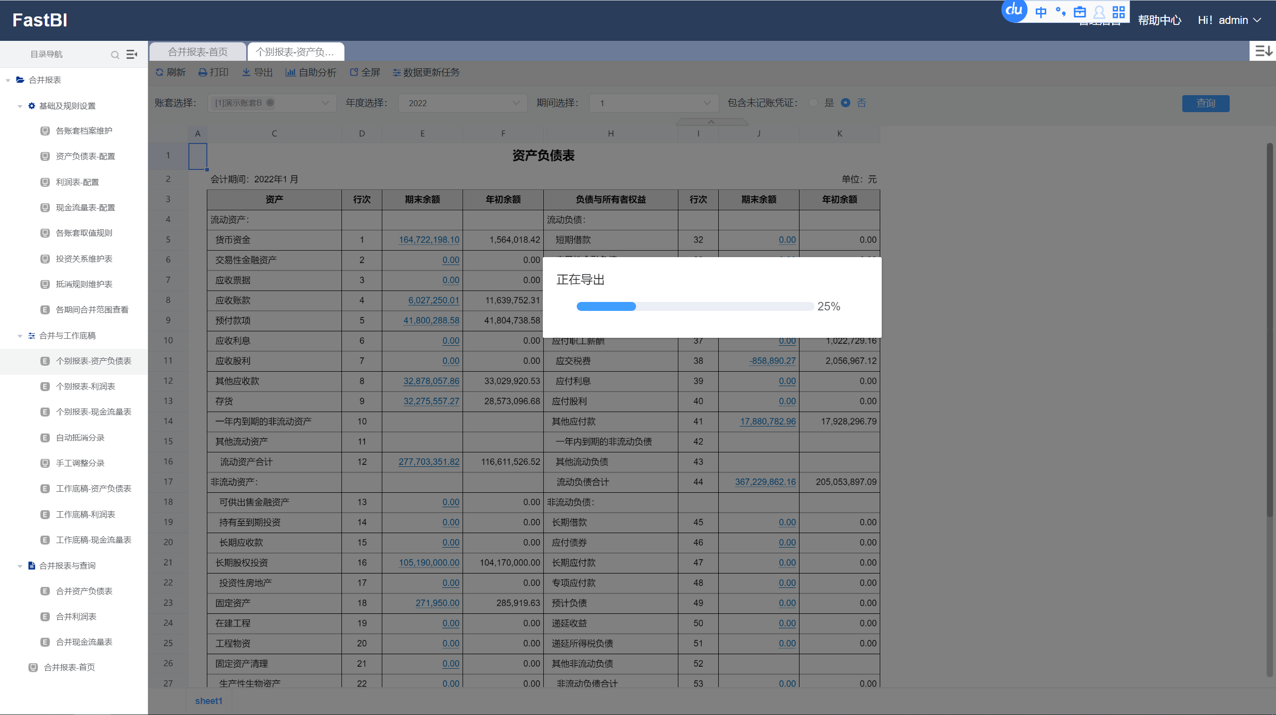Click the search icon in directory navigation
This screenshot has width=1276, height=715.
coord(115,55)
